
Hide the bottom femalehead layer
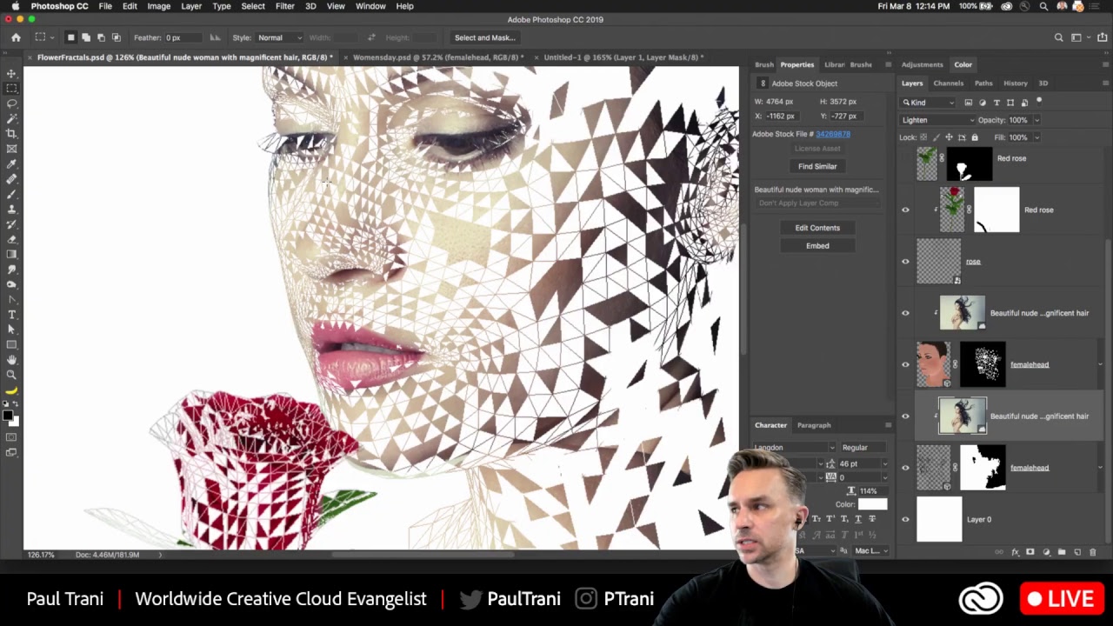click(x=905, y=468)
